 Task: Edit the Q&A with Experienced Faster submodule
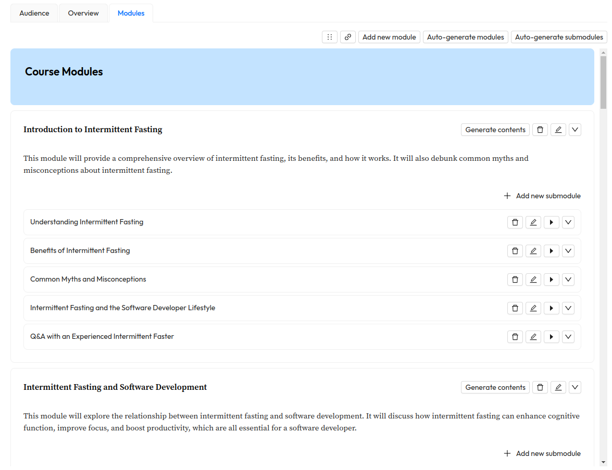pos(533,337)
